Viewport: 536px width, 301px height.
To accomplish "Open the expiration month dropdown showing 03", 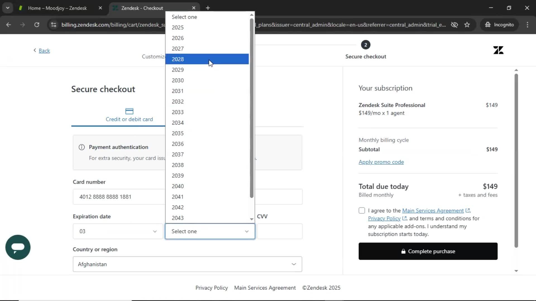I will tap(118, 231).
